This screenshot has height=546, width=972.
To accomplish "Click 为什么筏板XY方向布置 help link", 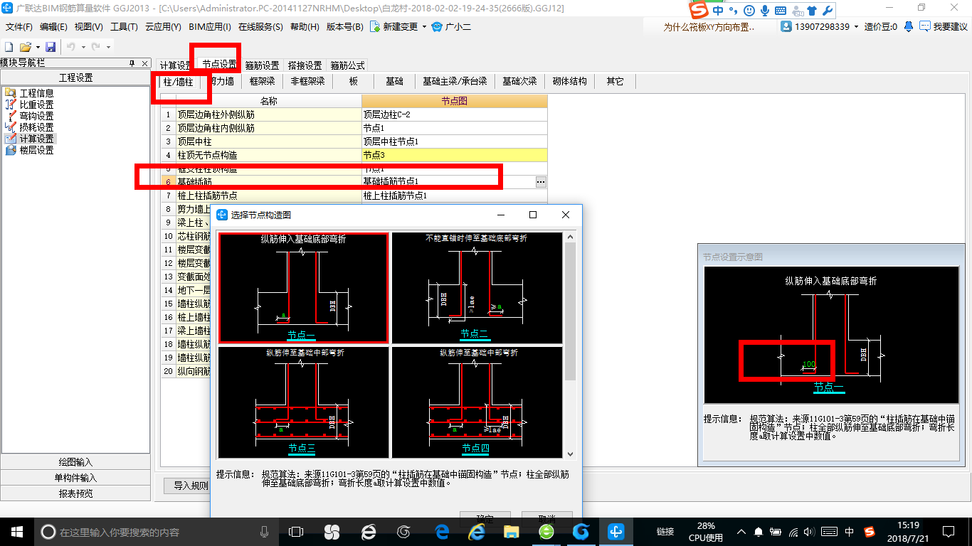I will (x=709, y=27).
